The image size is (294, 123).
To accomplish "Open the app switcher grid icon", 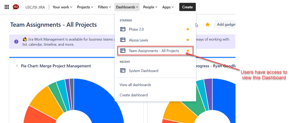I will point(6,7).
